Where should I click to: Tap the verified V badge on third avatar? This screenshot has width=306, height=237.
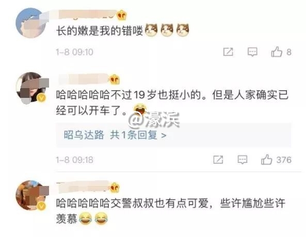click(x=41, y=206)
